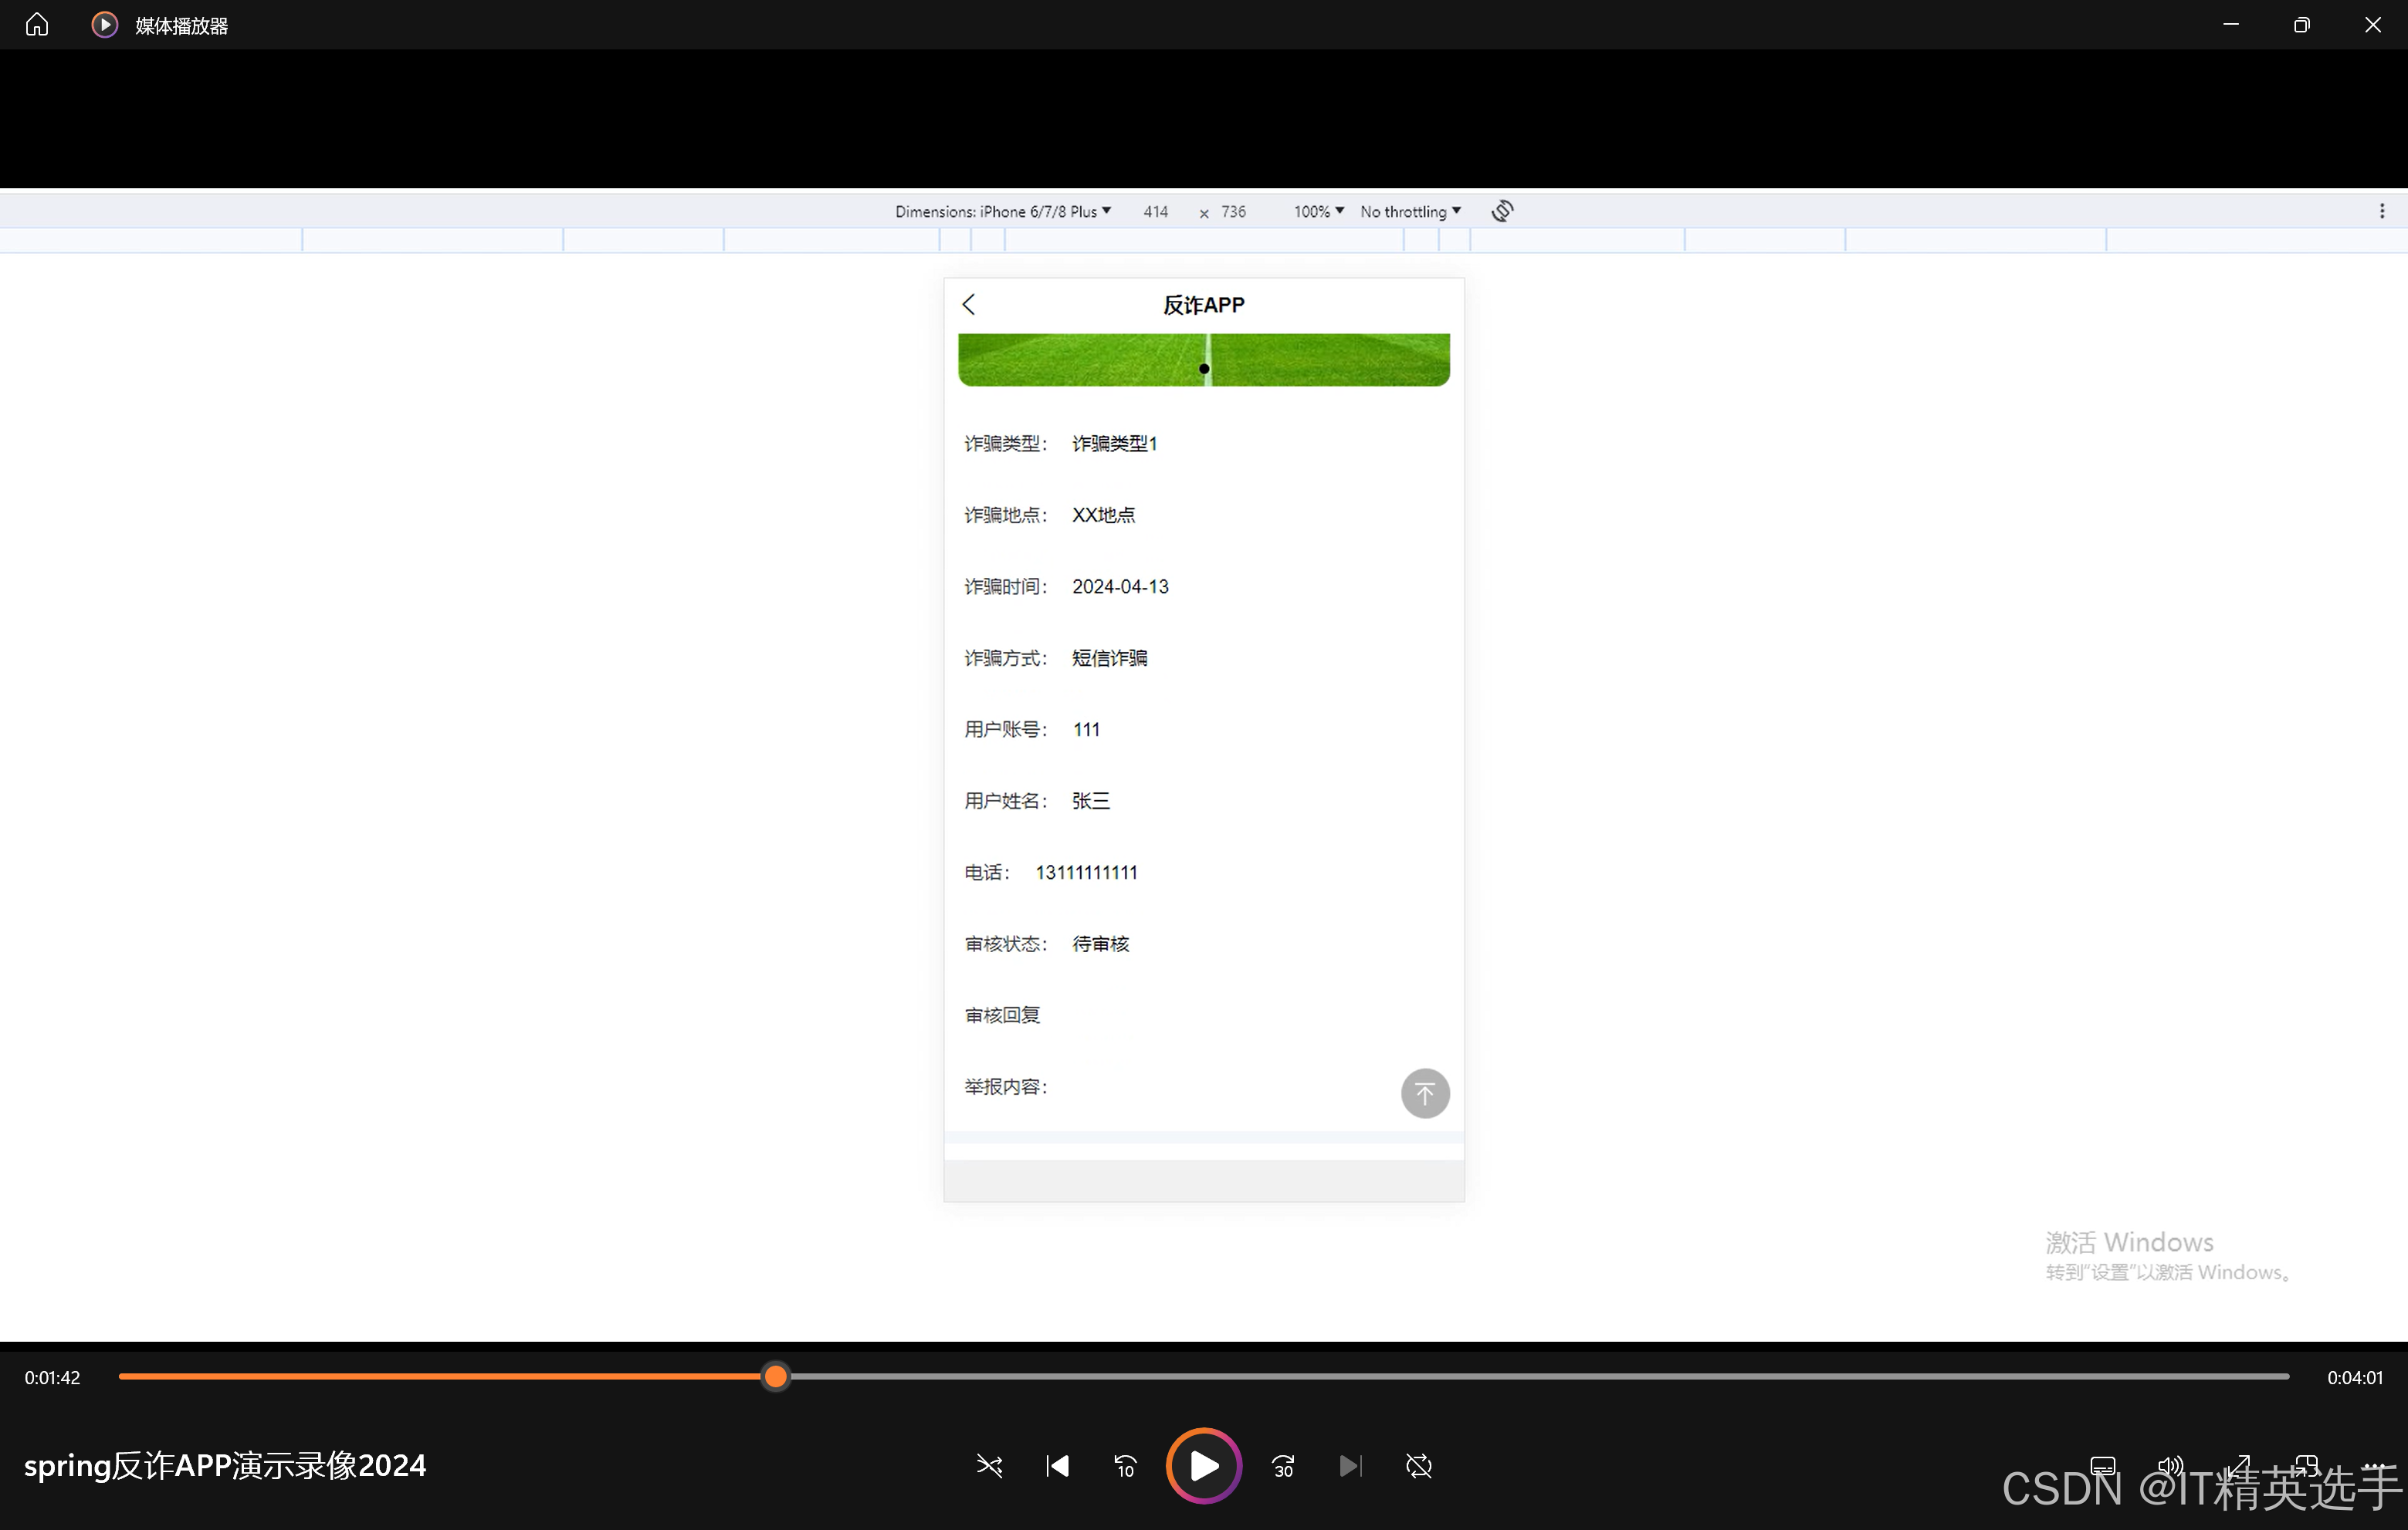2408x1530 pixels.
Task: Click the back arrow in 反诈APP header
Action: pos(969,305)
